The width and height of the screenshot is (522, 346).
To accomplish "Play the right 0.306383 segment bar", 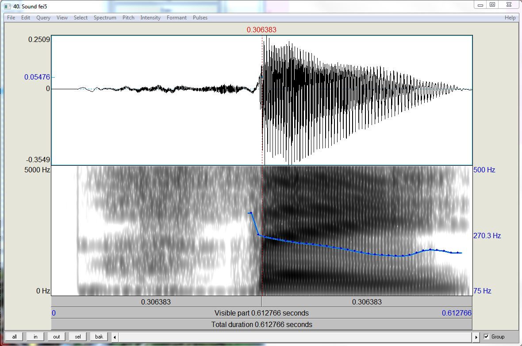I will point(367,302).
